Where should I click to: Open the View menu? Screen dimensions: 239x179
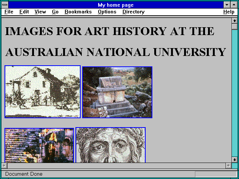point(40,12)
